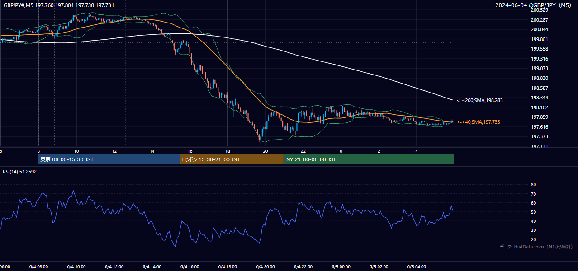Select the NY 21:00-06:00 JST session bar
Image resolution: width=578 pixels, height=271 pixels.
pyautogui.click(x=369, y=159)
